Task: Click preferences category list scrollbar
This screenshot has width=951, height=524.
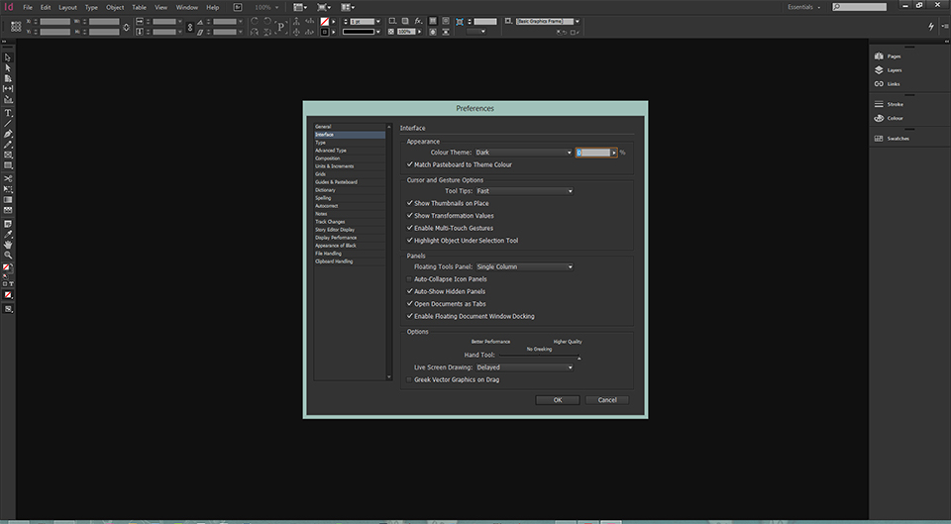Action: point(388,252)
